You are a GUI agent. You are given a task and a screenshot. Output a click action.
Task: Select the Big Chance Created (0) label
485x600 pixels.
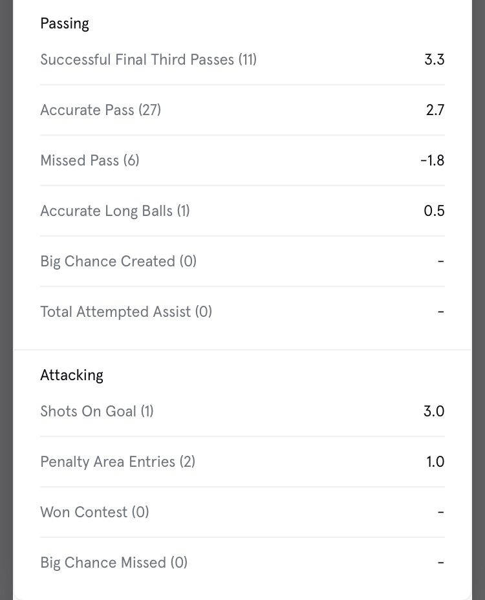[118, 262]
